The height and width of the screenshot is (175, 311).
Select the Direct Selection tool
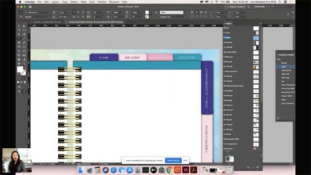click(x=24, y=26)
